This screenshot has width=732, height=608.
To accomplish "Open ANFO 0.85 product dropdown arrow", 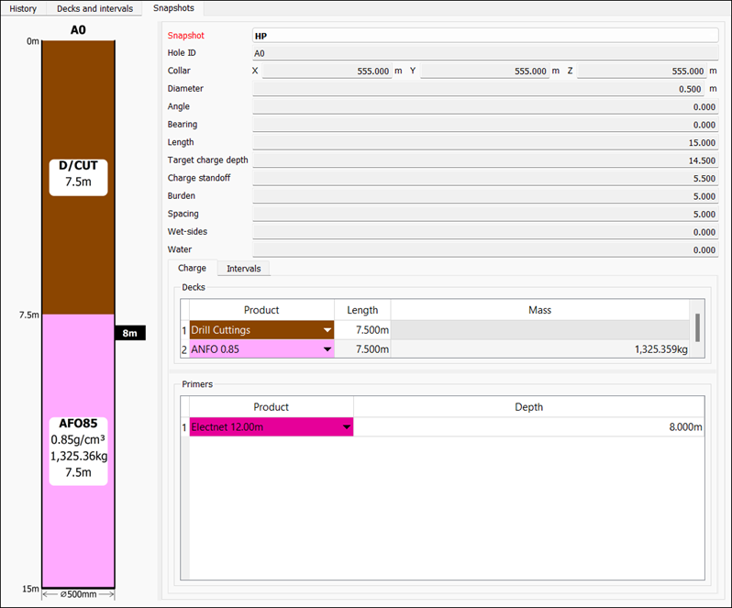I will click(x=327, y=349).
